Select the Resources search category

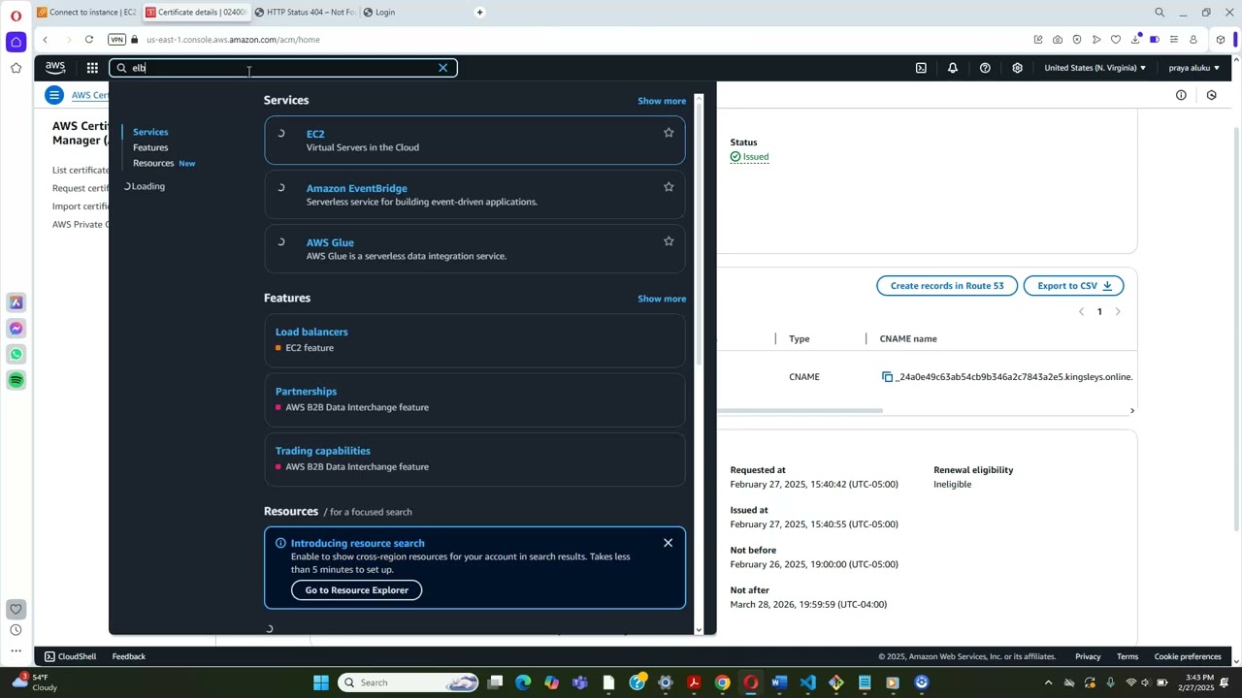[x=153, y=163]
